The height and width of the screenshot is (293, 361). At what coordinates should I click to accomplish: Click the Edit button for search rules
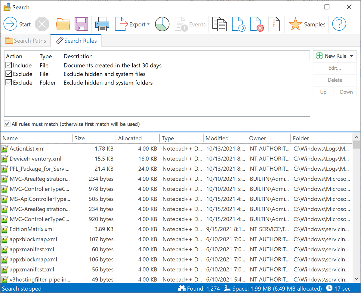pos(335,68)
